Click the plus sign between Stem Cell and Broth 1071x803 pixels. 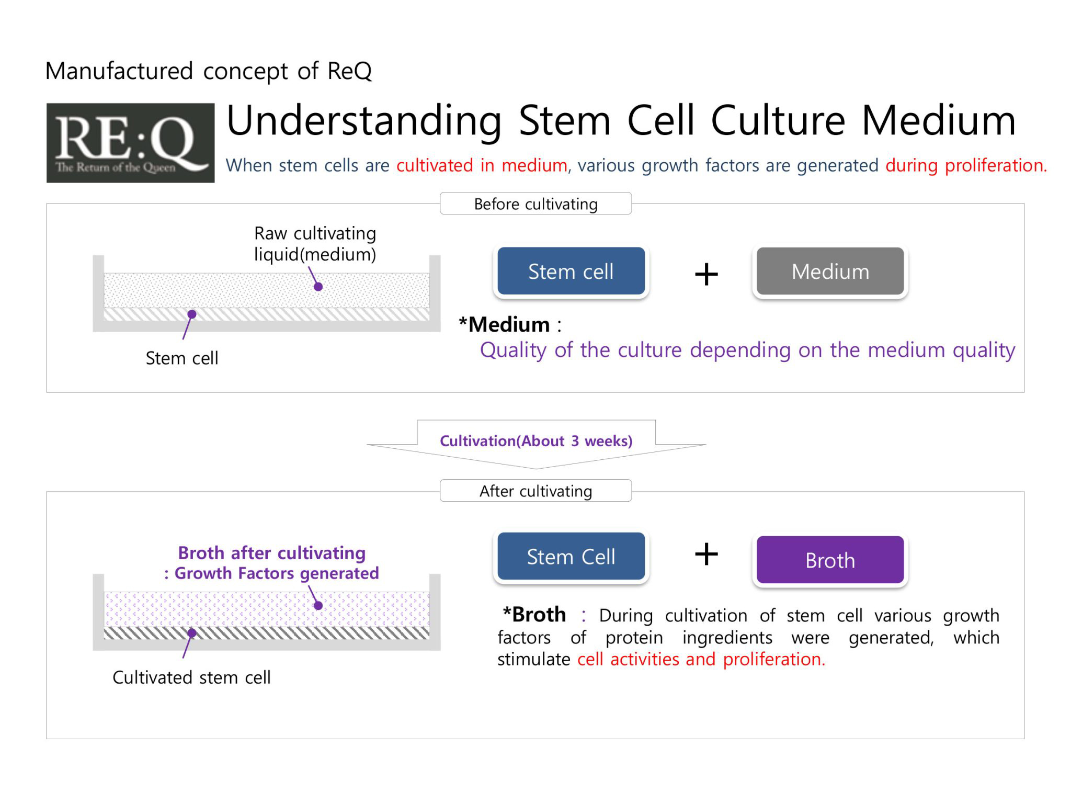point(706,554)
